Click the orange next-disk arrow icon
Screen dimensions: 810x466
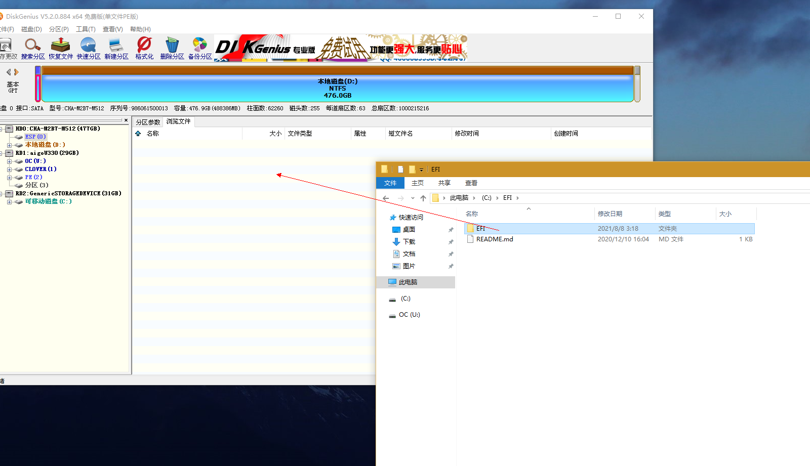tap(17, 72)
